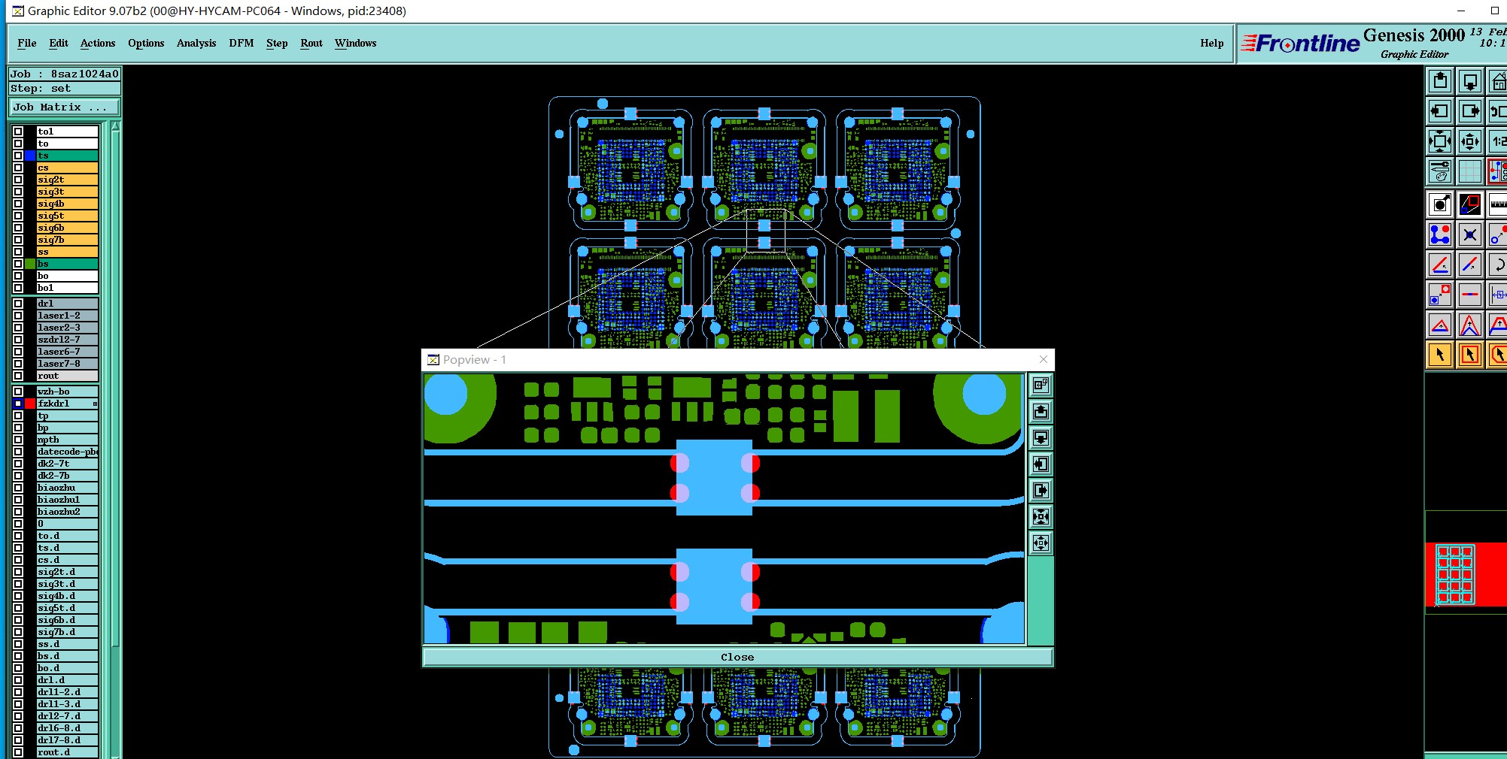Click the pan right icon in main toolbar
Image resolution: width=1507 pixels, height=759 pixels.
click(1470, 111)
